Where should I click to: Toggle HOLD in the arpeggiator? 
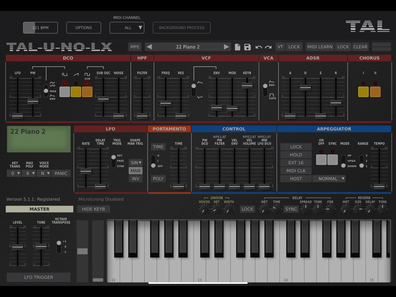[295, 155]
